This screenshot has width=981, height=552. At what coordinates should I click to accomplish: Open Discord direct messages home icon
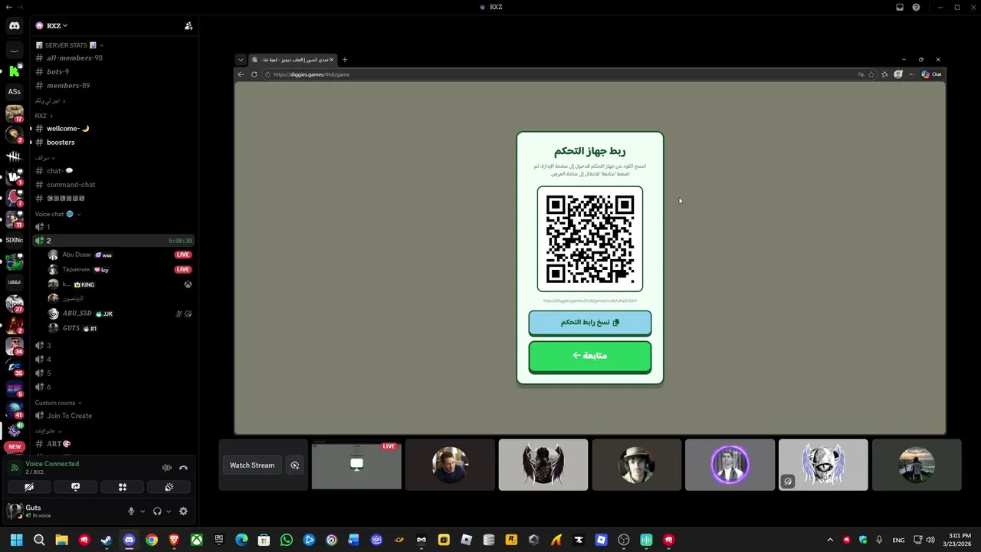click(14, 26)
